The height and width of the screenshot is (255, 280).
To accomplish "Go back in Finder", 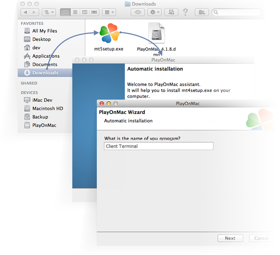I will pyautogui.click(x=25, y=12).
